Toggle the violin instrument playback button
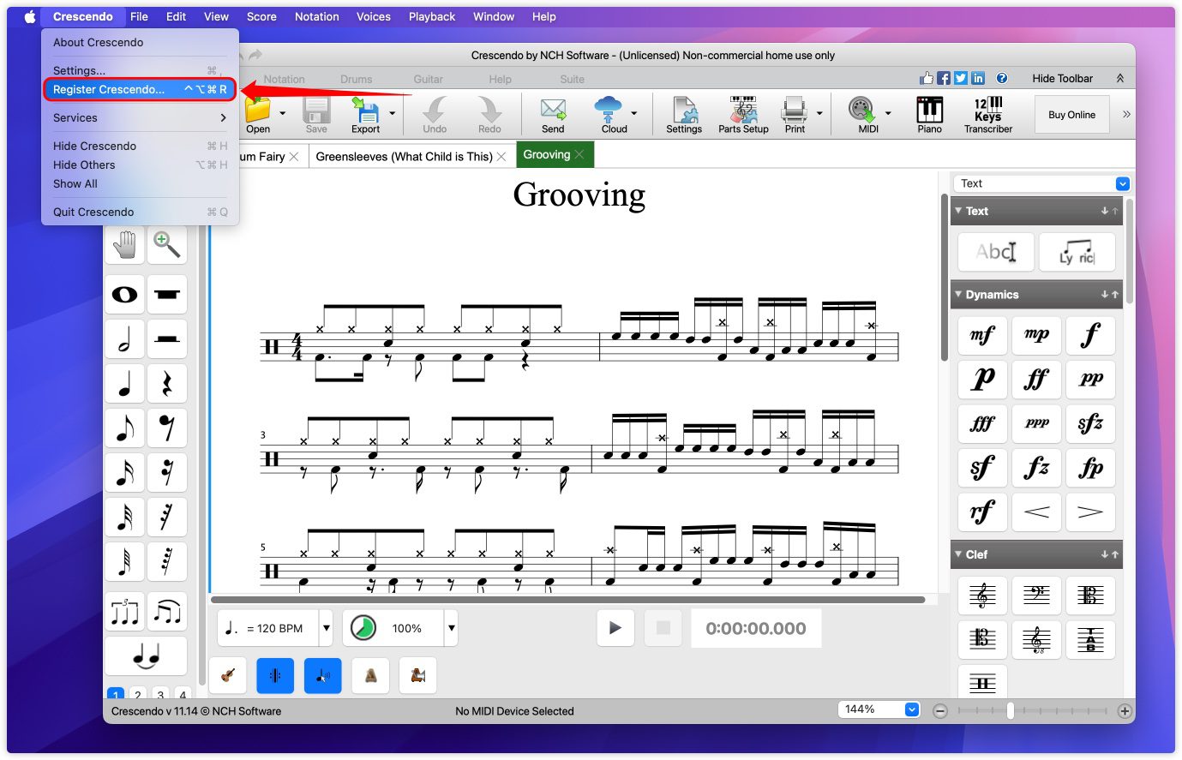The image size is (1182, 760). tap(228, 676)
